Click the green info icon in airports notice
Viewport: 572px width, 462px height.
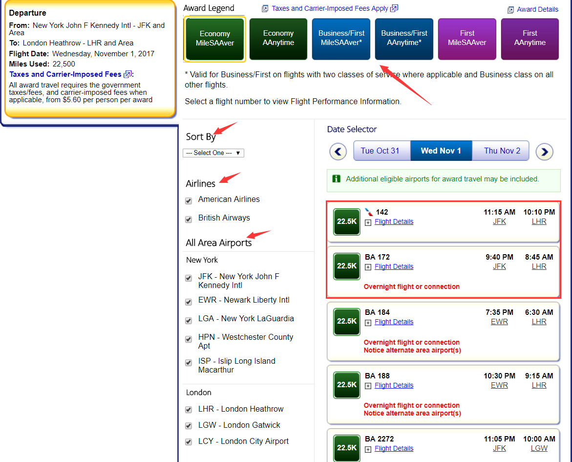(x=337, y=178)
